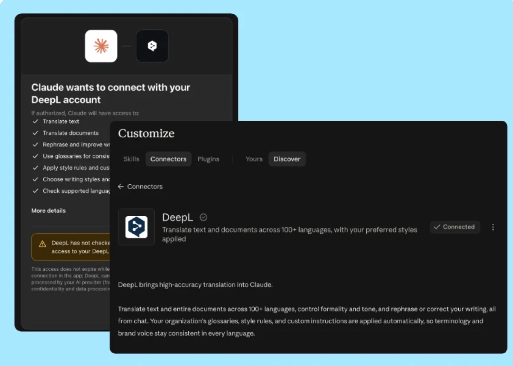Screen dimensions: 513x366
Task: Click the Connected status button
Action: [x=455, y=227]
